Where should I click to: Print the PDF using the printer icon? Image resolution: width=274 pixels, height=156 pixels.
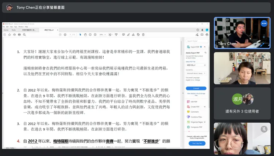coord(19,35)
